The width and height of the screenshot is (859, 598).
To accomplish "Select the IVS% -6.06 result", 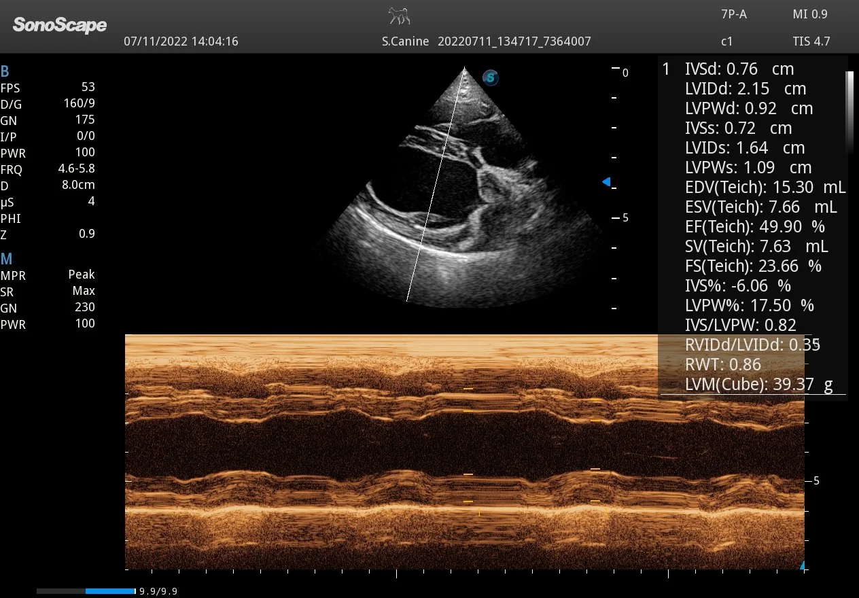I will [x=738, y=286].
